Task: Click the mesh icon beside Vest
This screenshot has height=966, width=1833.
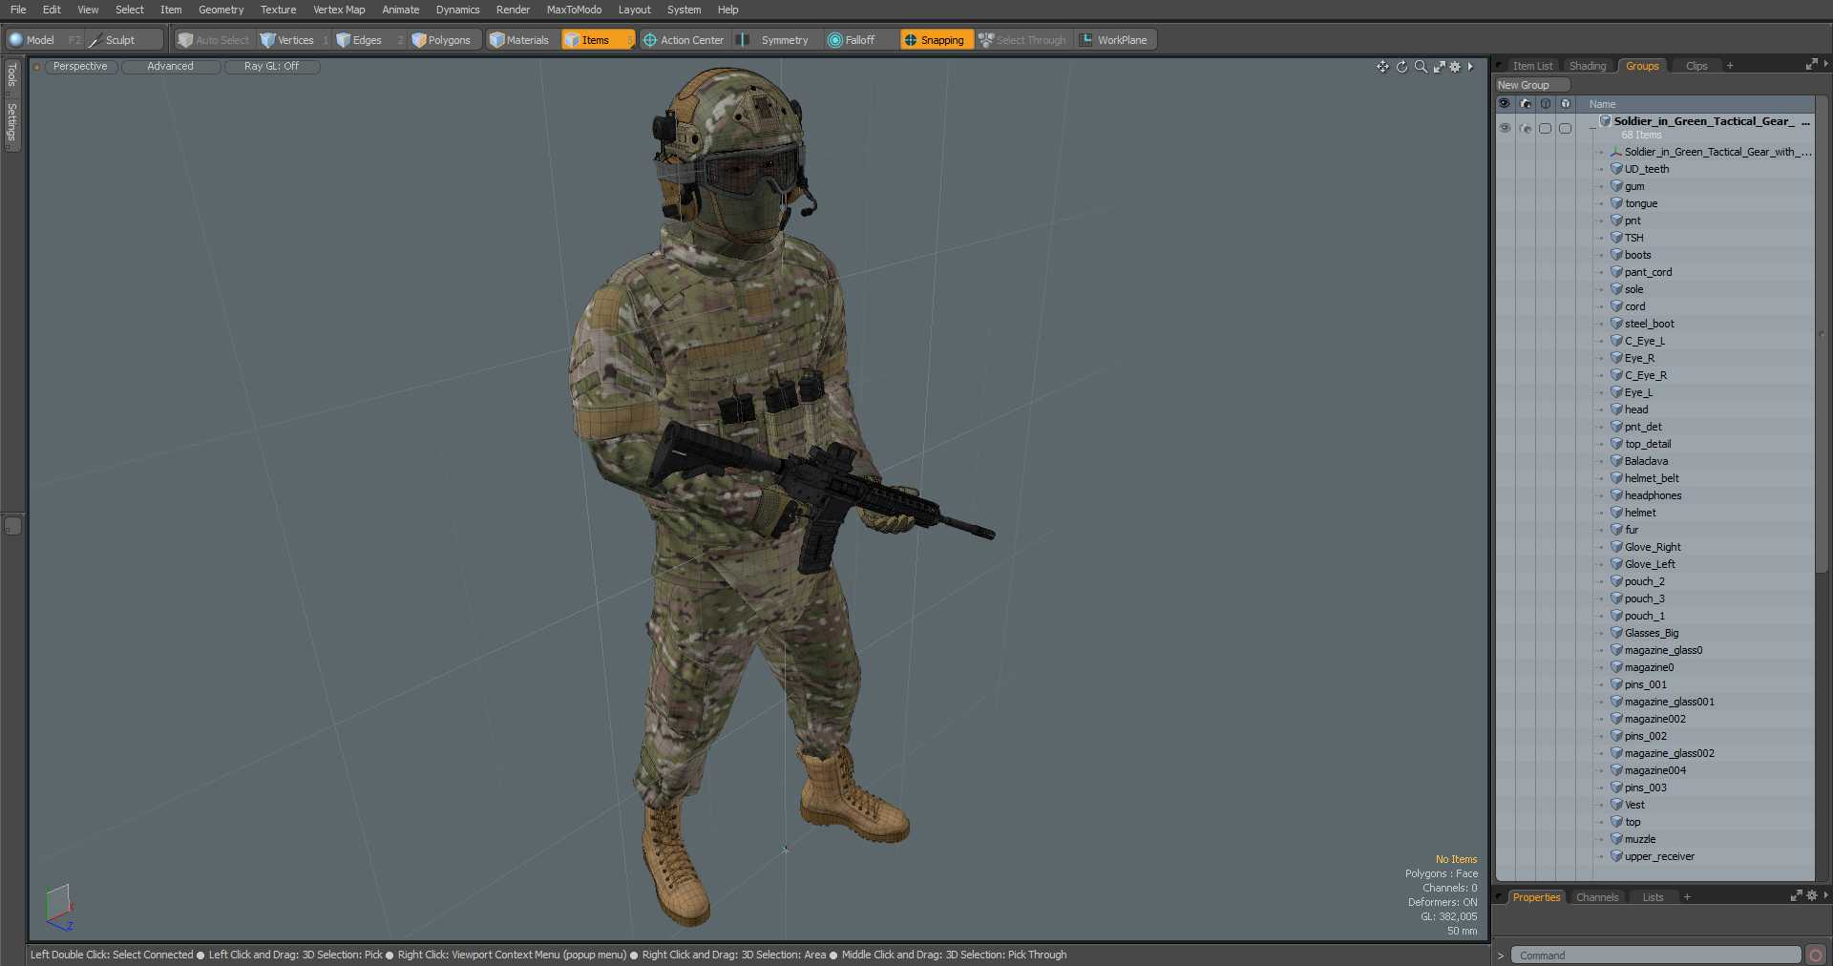Action: [1616, 805]
